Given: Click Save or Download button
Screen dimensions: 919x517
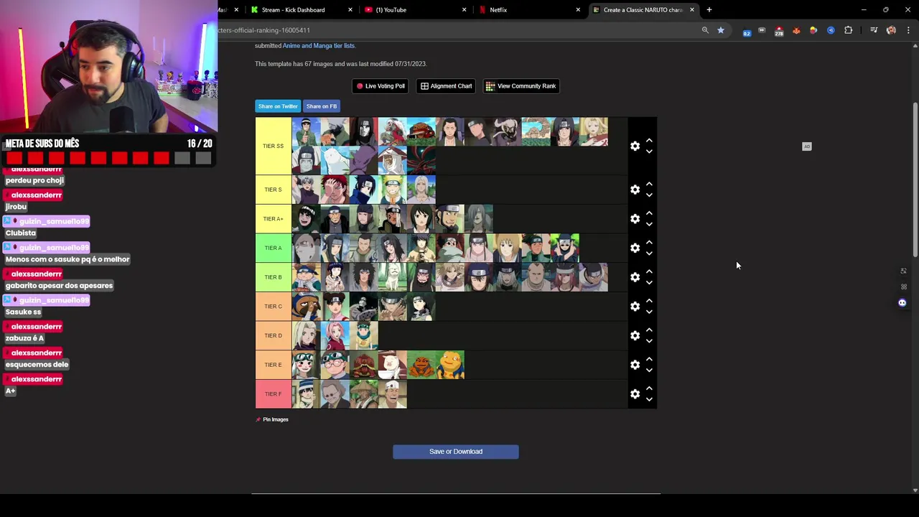Looking at the screenshot, I should (456, 452).
